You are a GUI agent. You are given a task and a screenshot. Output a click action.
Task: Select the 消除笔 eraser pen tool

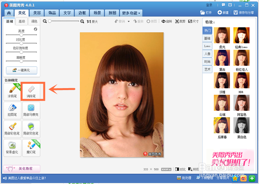[x=31, y=92]
